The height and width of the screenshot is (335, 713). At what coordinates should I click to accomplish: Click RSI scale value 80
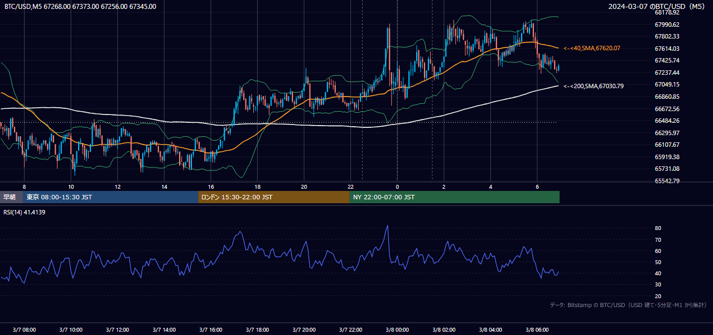coord(658,228)
